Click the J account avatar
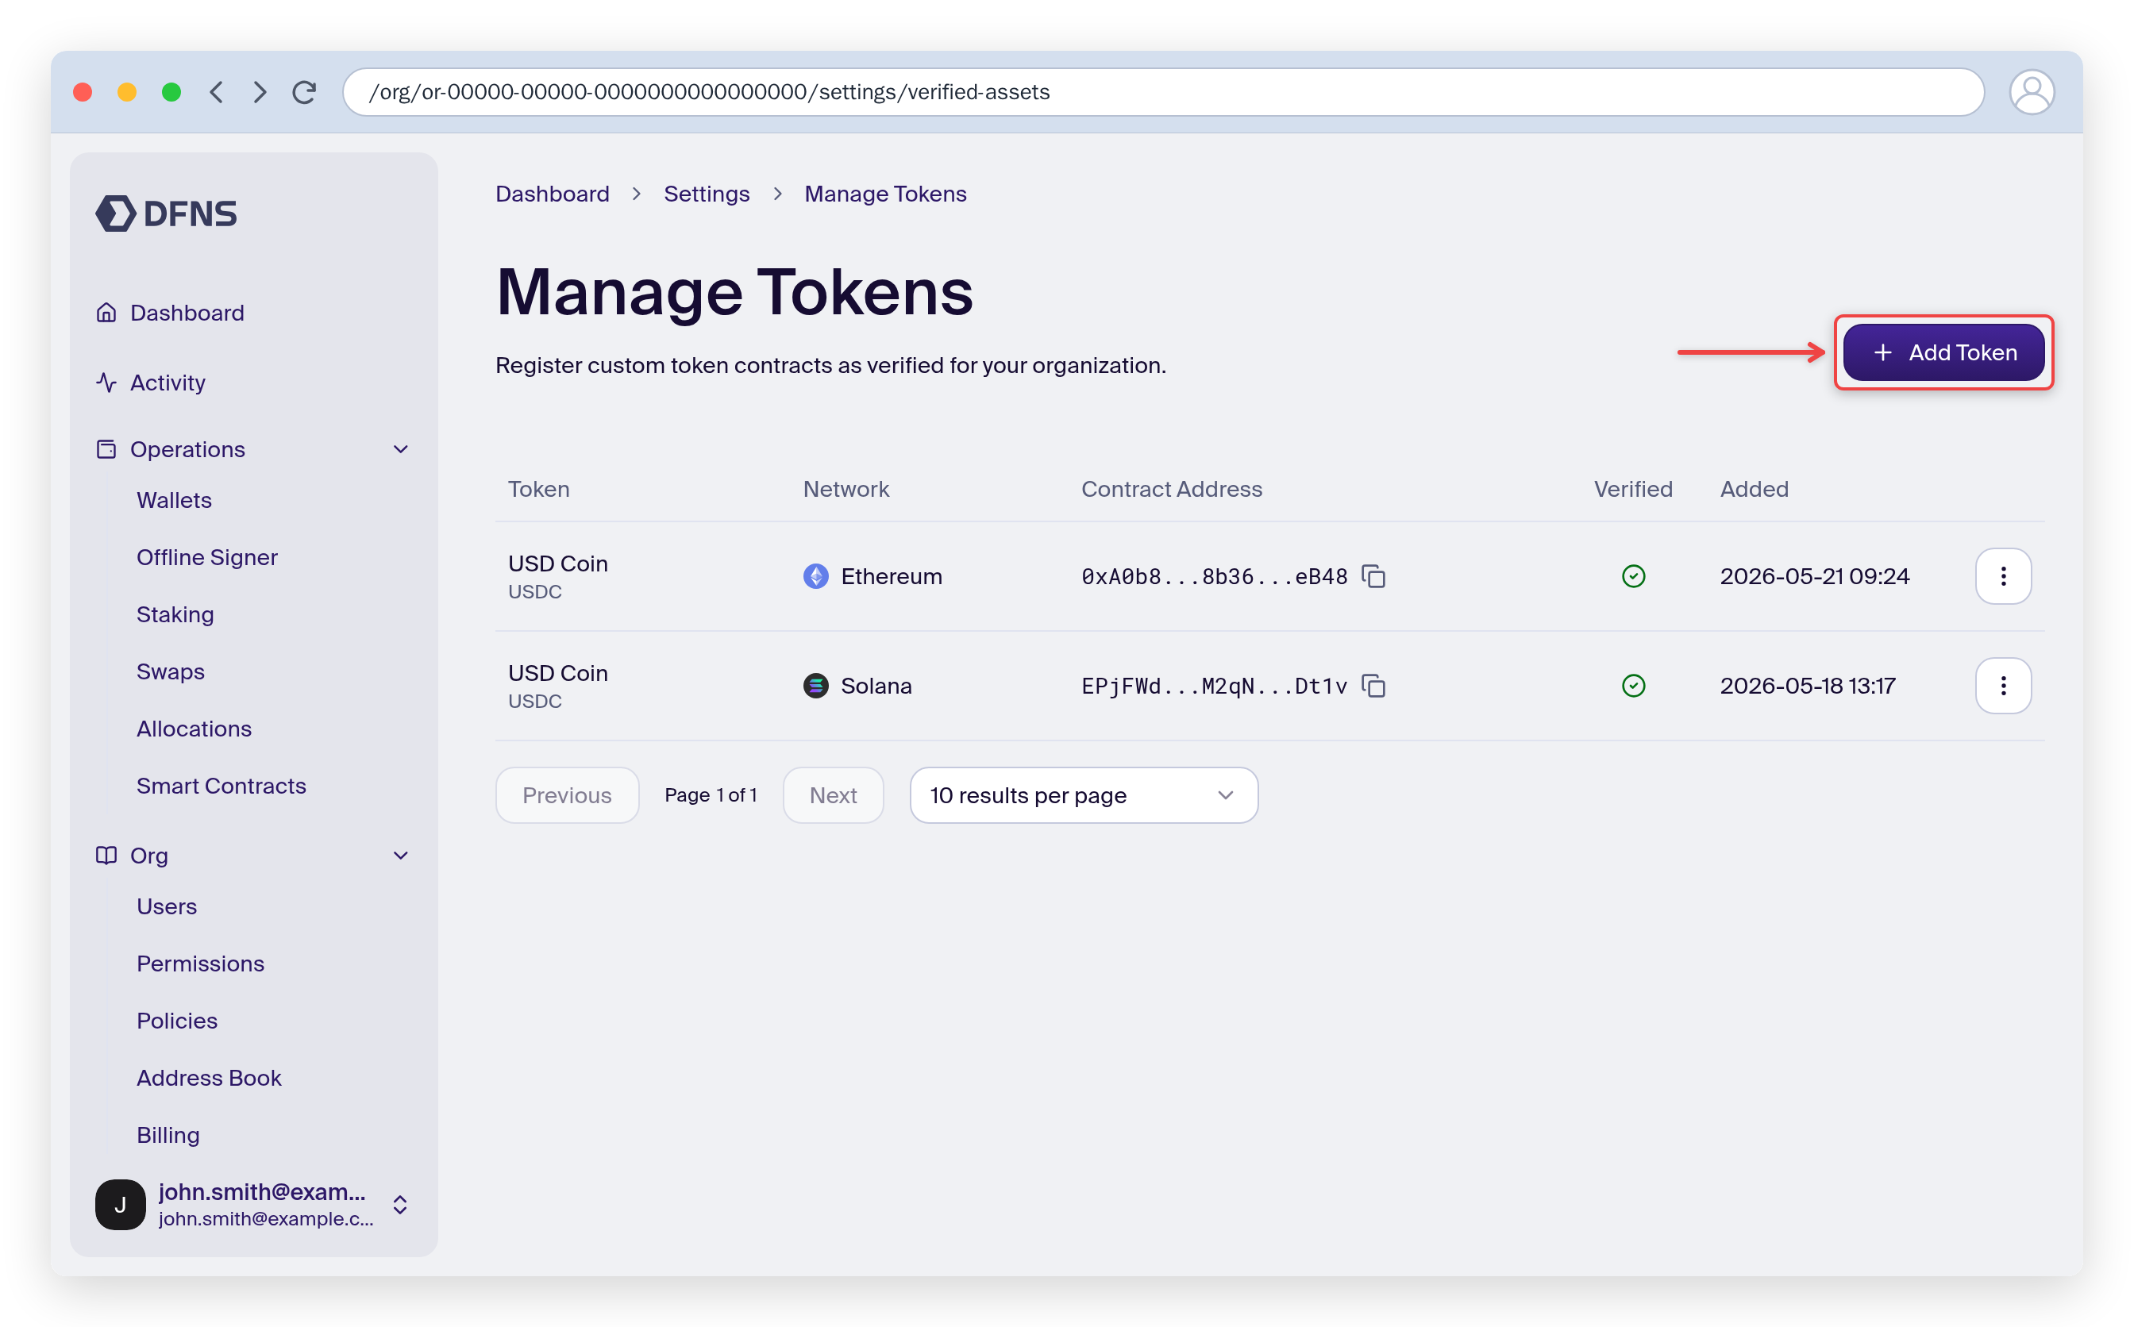The height and width of the screenshot is (1327, 2134). click(x=120, y=1204)
